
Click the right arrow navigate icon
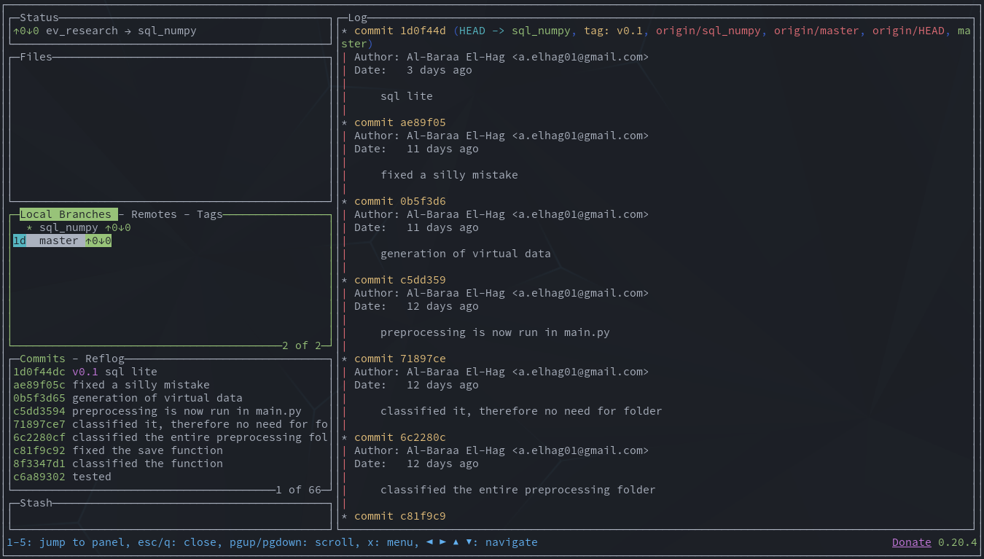click(x=442, y=542)
